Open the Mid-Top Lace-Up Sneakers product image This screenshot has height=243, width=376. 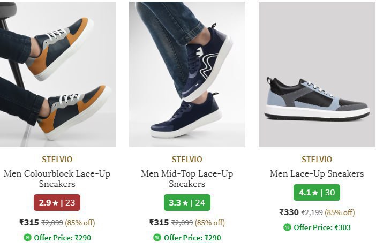(x=187, y=74)
